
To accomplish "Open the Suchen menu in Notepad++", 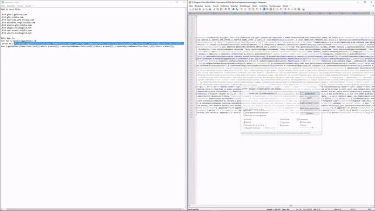I will click(208, 6).
